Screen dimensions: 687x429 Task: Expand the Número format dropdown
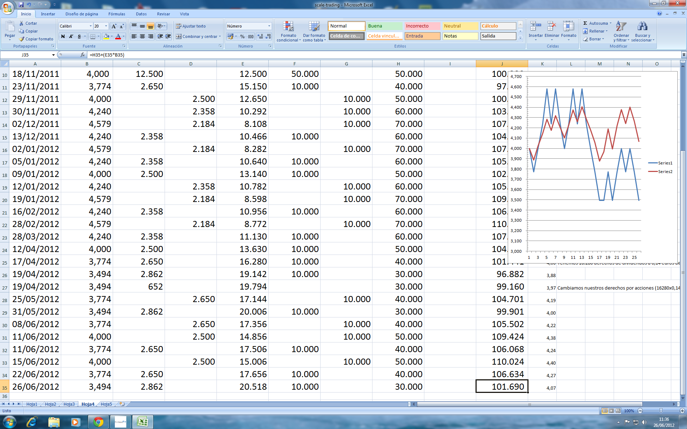pyautogui.click(x=269, y=26)
